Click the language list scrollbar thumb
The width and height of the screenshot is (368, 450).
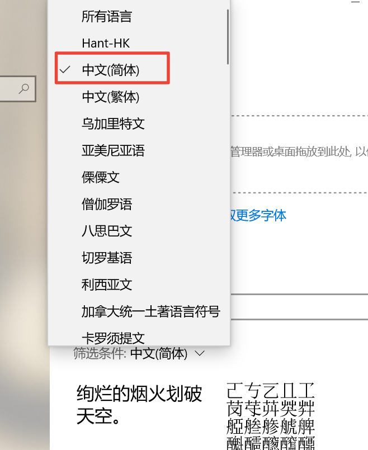[228, 37]
